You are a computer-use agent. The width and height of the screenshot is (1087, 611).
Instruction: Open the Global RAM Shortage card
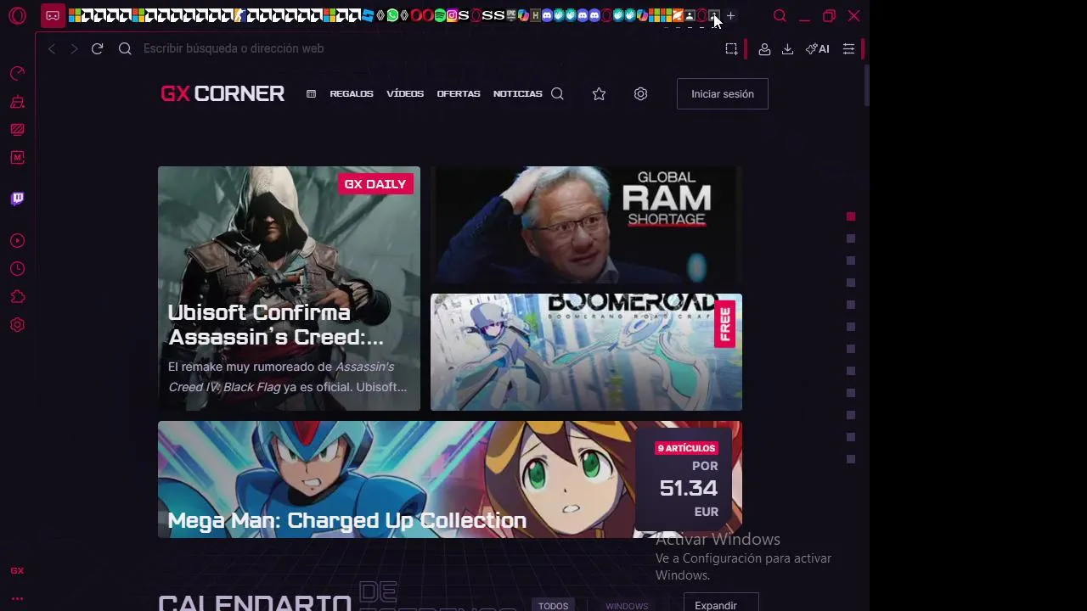click(586, 225)
